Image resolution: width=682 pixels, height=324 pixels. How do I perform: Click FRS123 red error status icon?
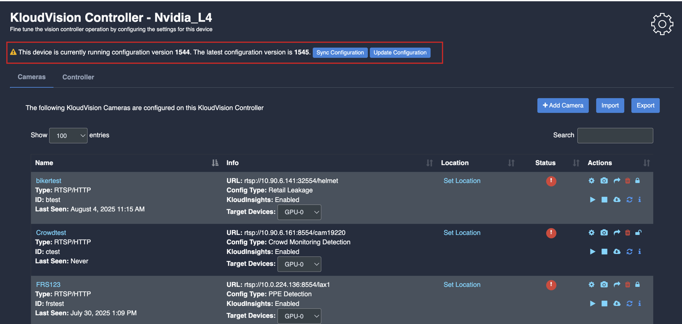pos(551,285)
